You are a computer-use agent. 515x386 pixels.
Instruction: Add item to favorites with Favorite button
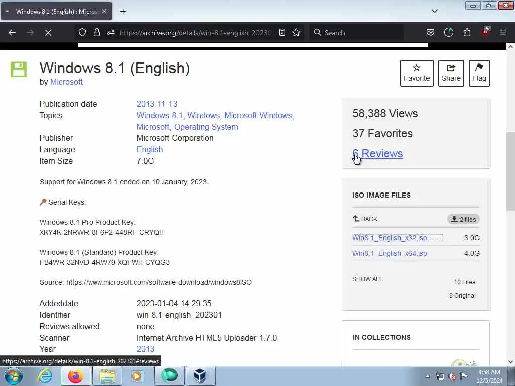[417, 73]
